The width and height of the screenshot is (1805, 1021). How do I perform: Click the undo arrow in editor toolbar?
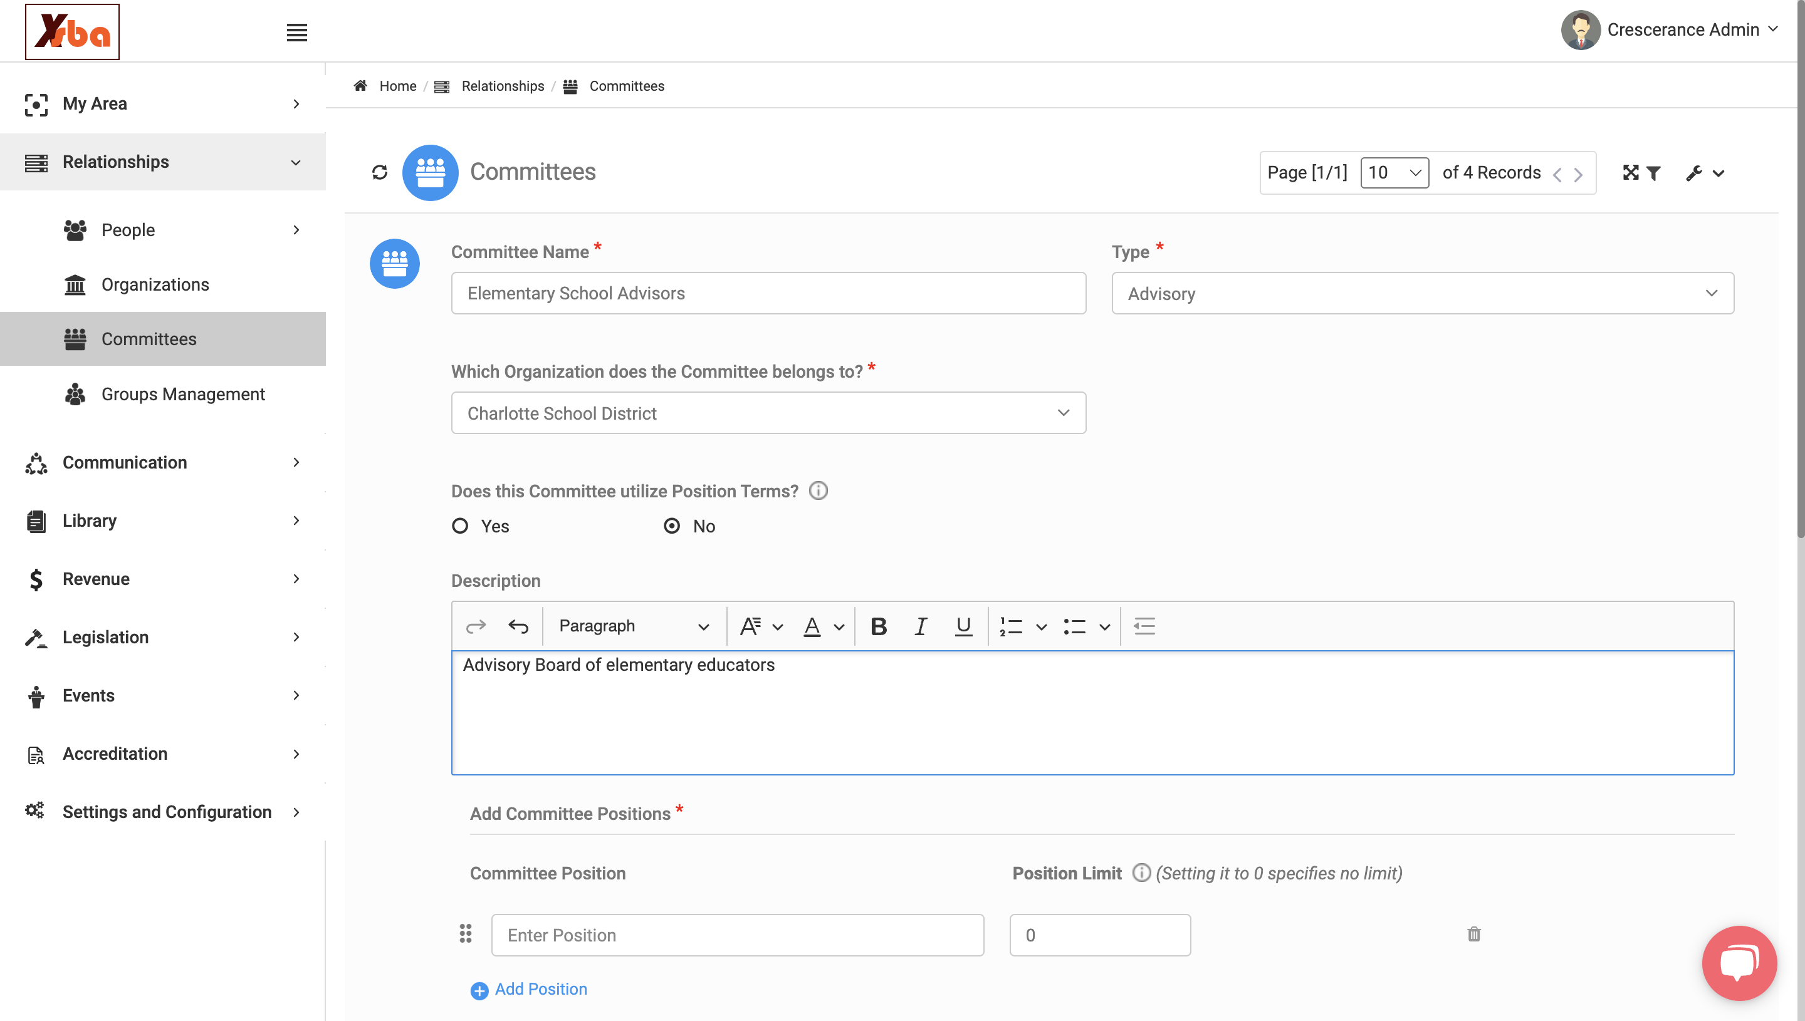pyautogui.click(x=518, y=626)
